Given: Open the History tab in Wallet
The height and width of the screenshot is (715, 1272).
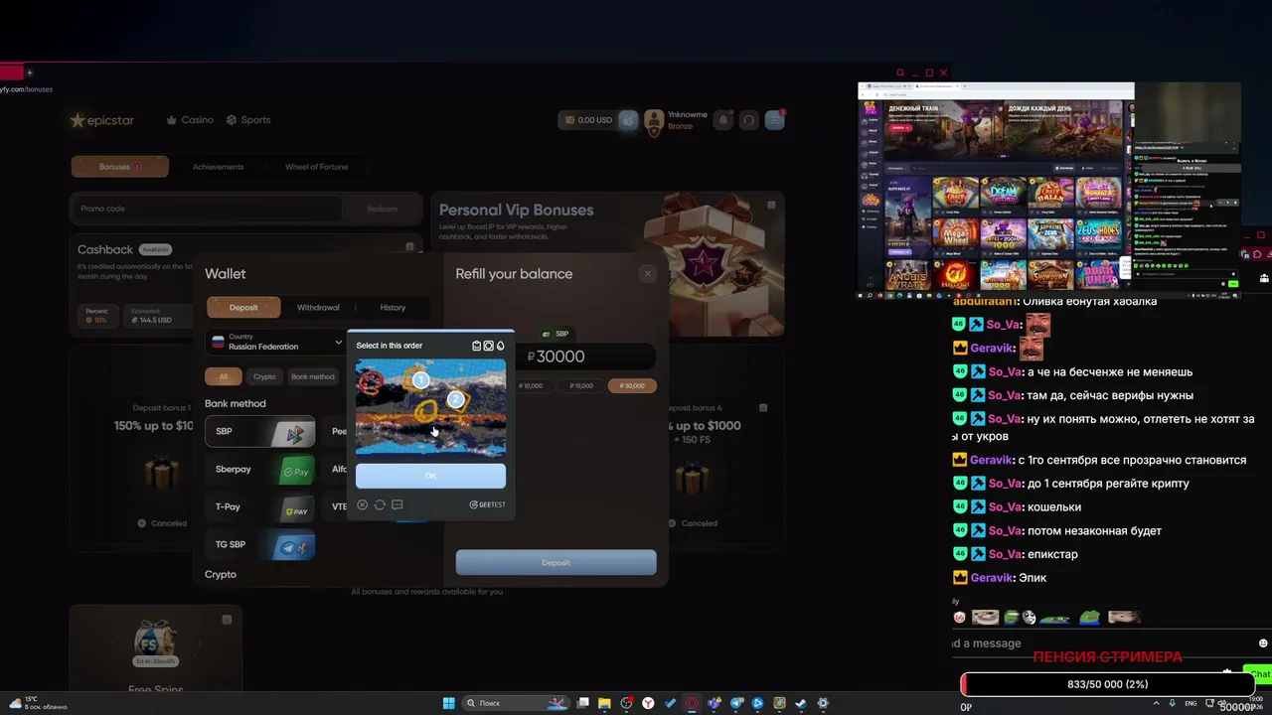Looking at the screenshot, I should pyautogui.click(x=393, y=308).
